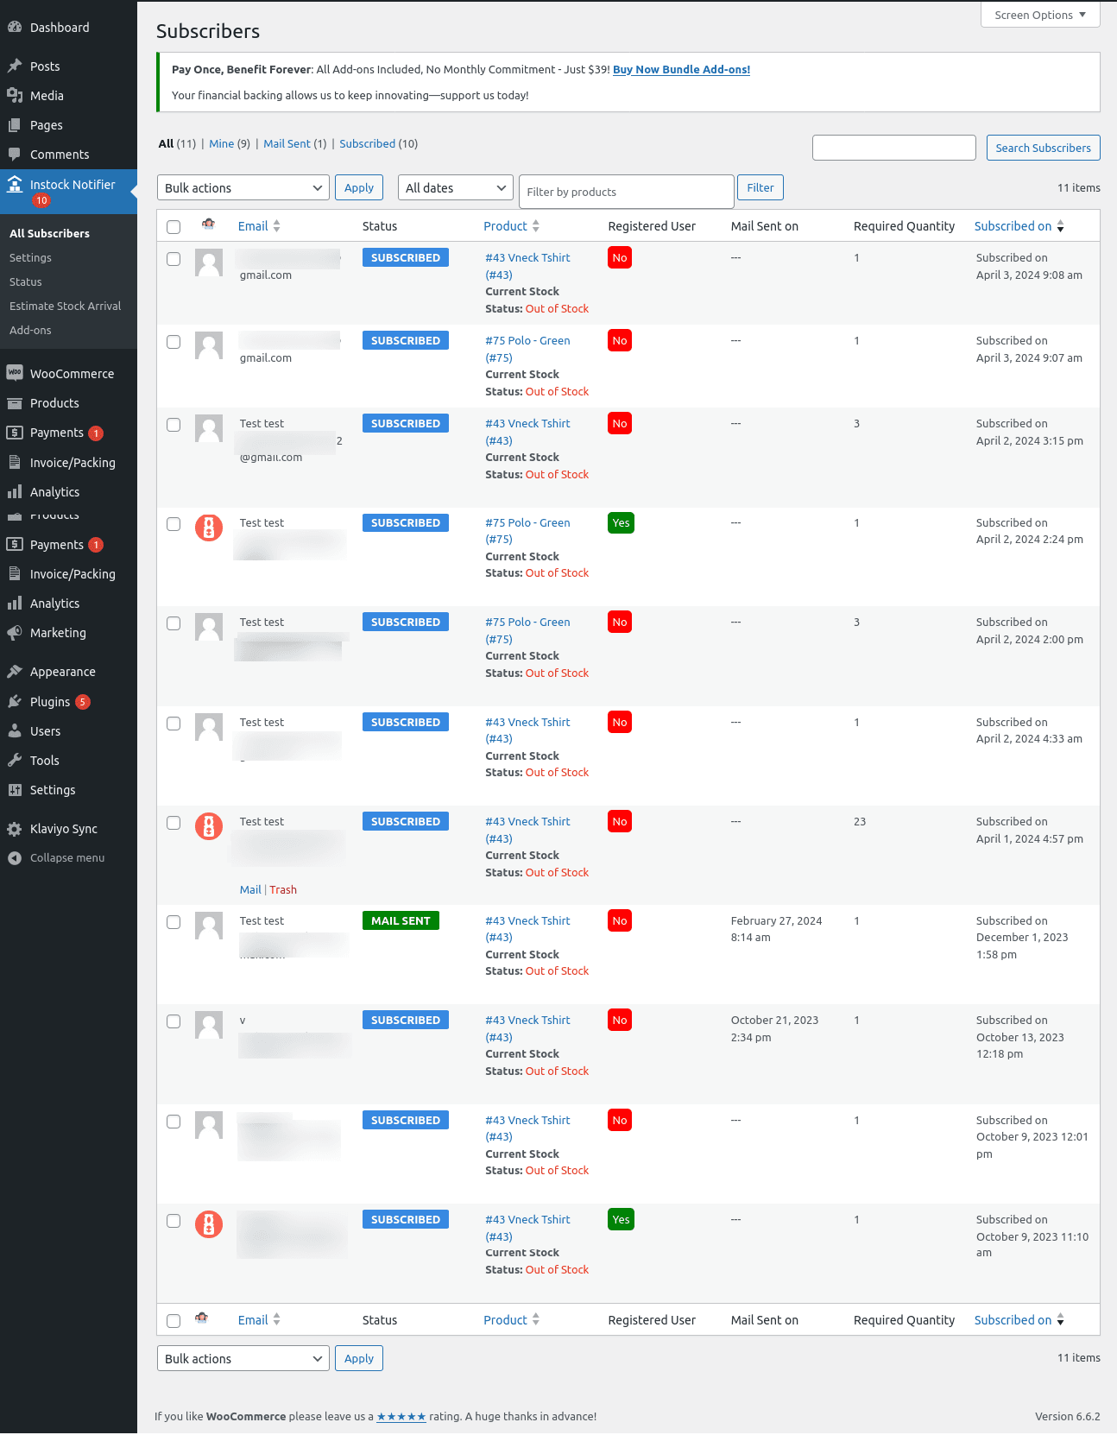Image resolution: width=1117 pixels, height=1435 pixels.
Task: Open Status submenu item under Instock Notifier
Action: coord(26,281)
